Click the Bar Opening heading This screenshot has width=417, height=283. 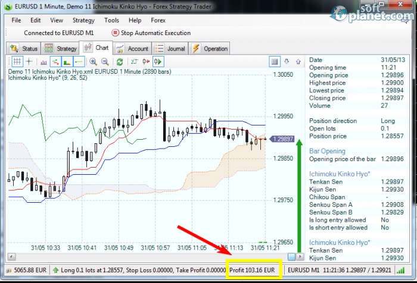click(327, 151)
